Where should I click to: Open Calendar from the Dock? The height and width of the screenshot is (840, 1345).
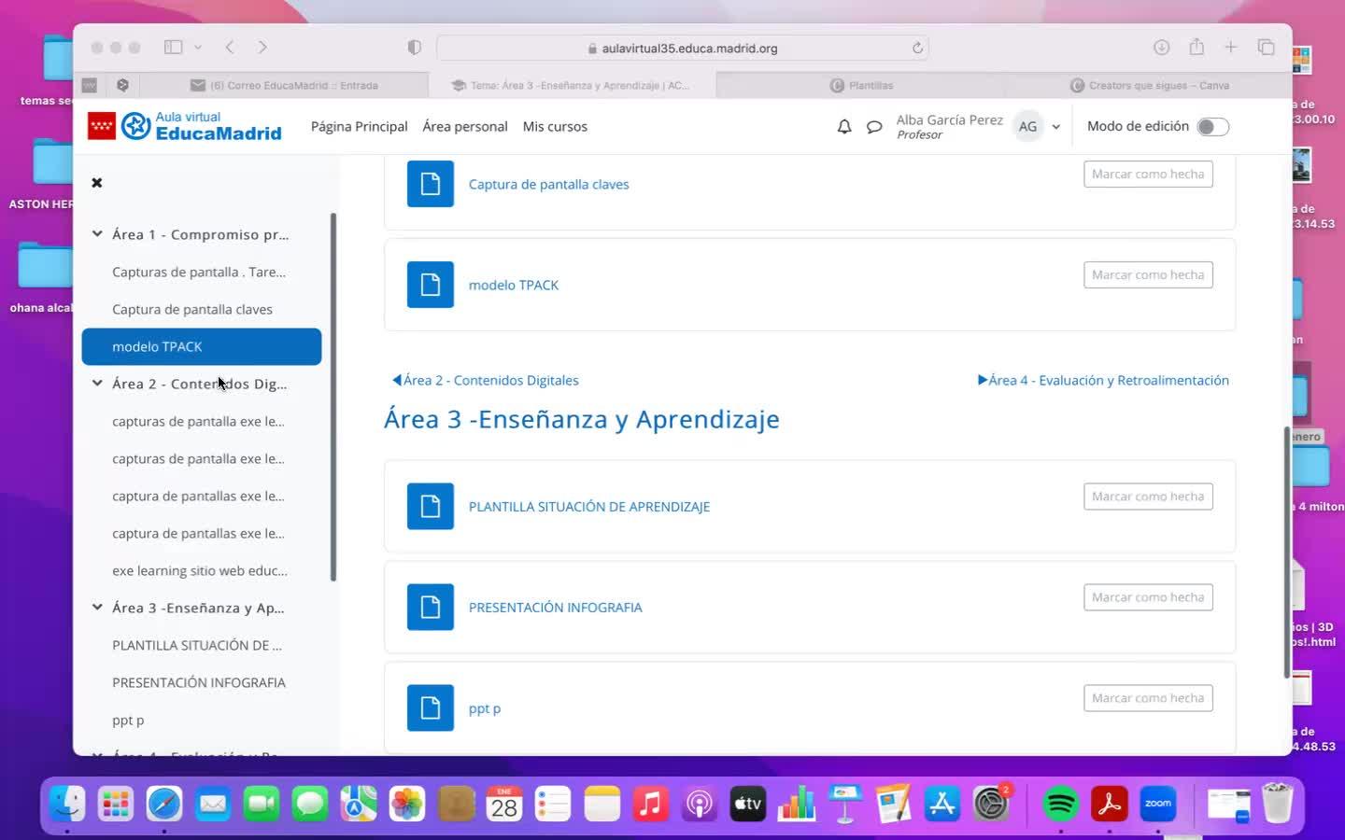(504, 804)
